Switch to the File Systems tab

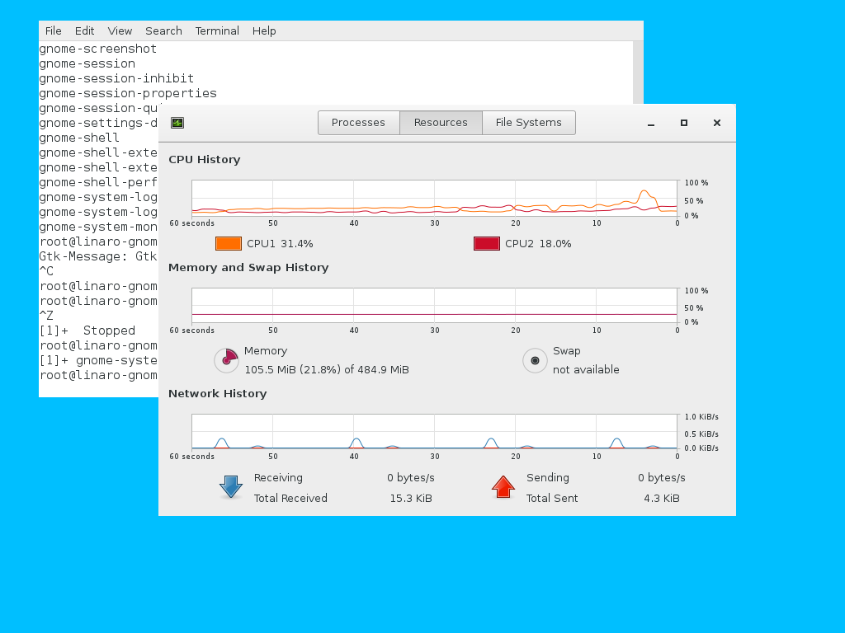(528, 122)
